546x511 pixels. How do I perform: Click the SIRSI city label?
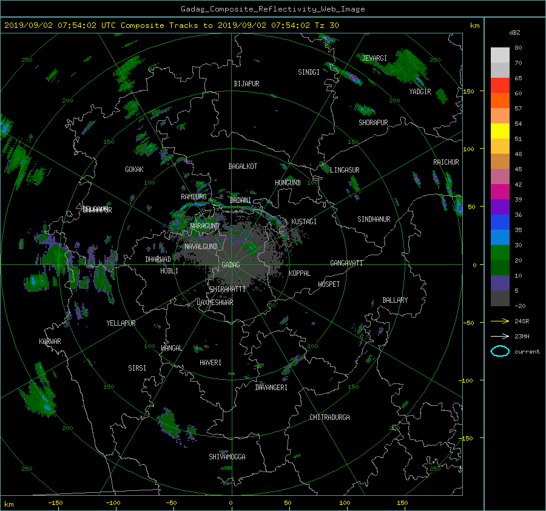click(x=137, y=368)
